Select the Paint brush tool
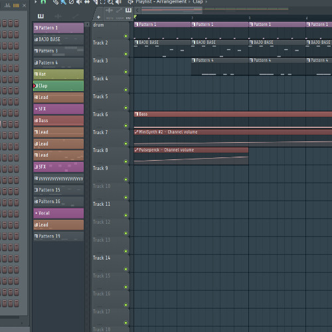 [x=64, y=2]
